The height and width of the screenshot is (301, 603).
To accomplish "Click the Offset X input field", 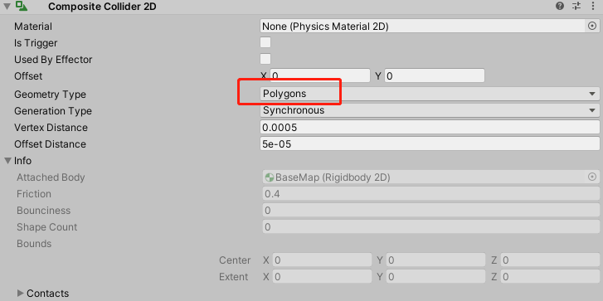I will 320,75.
